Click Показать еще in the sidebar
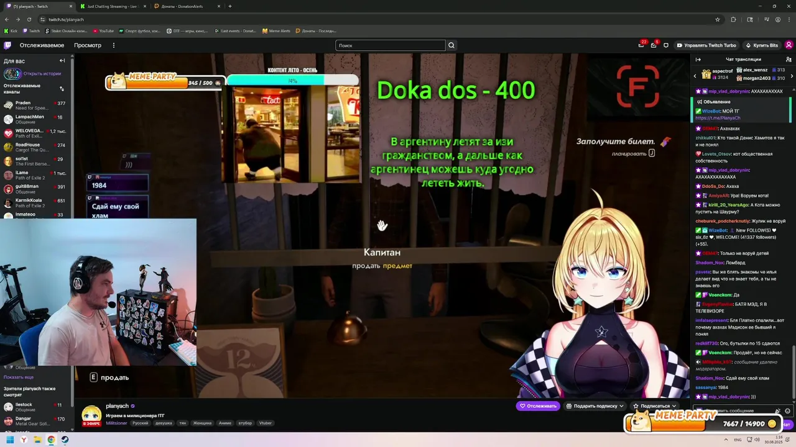796x447 pixels. click(x=19, y=377)
